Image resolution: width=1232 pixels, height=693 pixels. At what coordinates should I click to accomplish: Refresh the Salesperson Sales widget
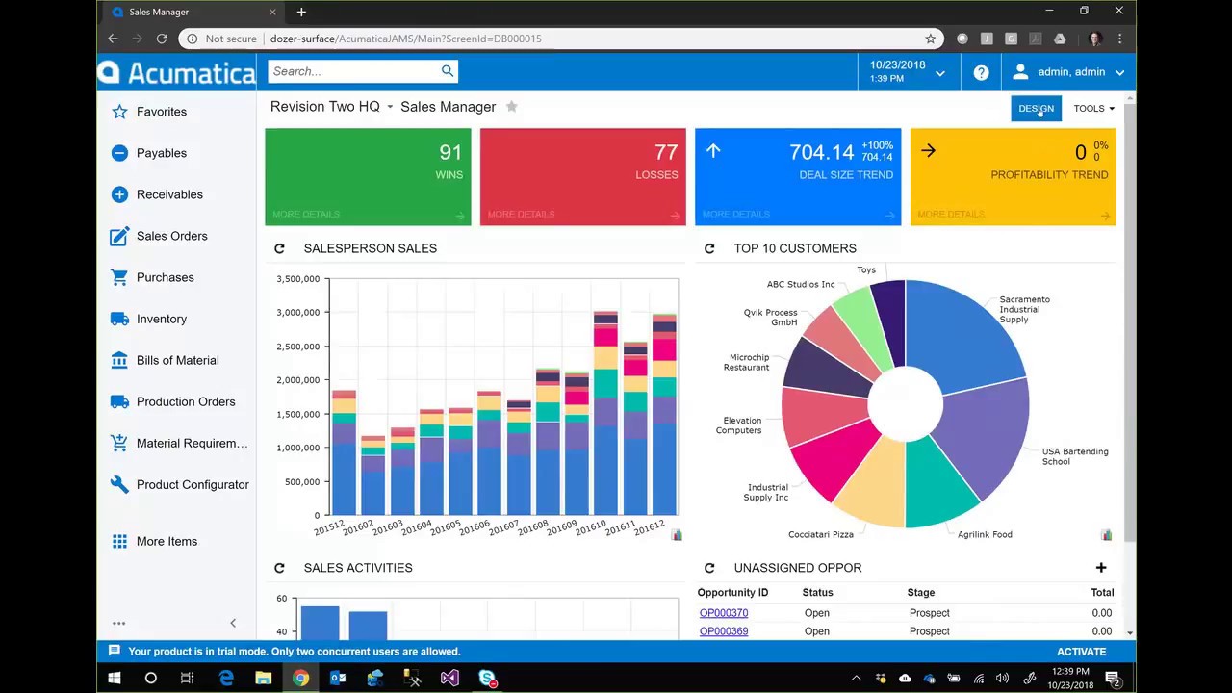[x=279, y=248]
